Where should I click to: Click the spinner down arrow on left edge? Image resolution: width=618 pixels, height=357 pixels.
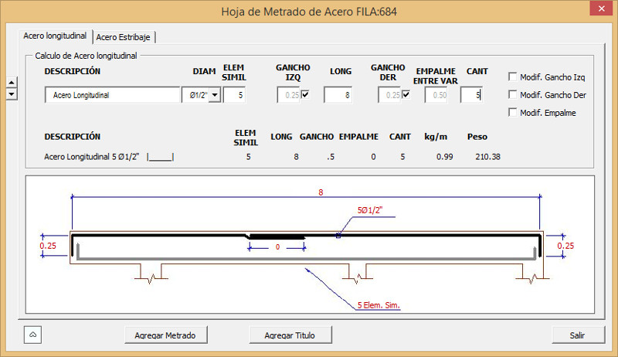(11, 93)
